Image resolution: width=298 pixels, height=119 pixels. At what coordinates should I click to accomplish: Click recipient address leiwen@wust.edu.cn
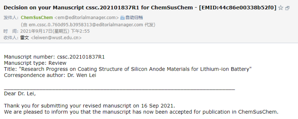pyautogui.click(x=56, y=38)
